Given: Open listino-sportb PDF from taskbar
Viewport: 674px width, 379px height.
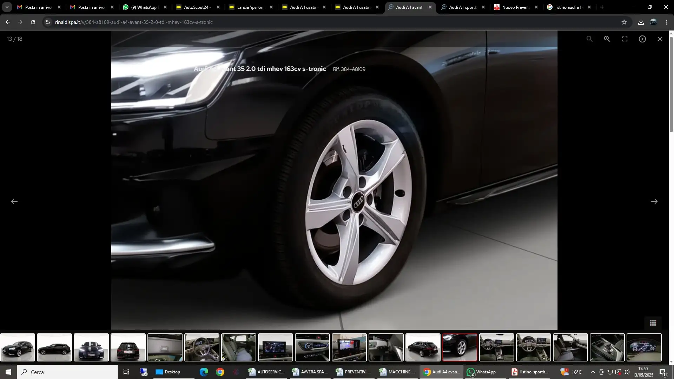Looking at the screenshot, I should (530, 372).
